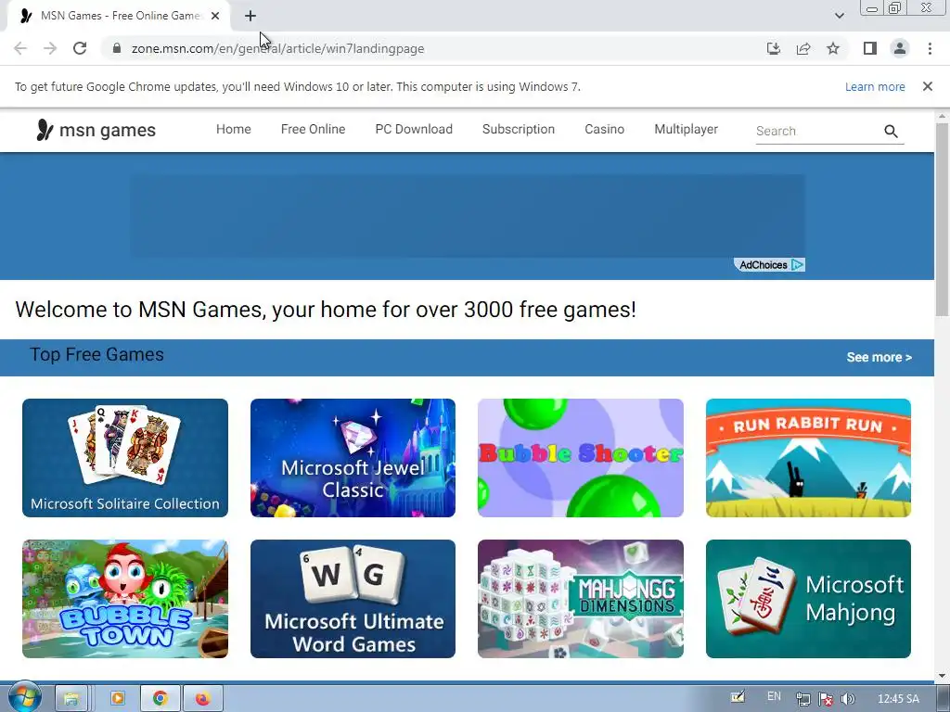Reload the page with the refresh icon
This screenshot has width=950, height=712.
80,48
